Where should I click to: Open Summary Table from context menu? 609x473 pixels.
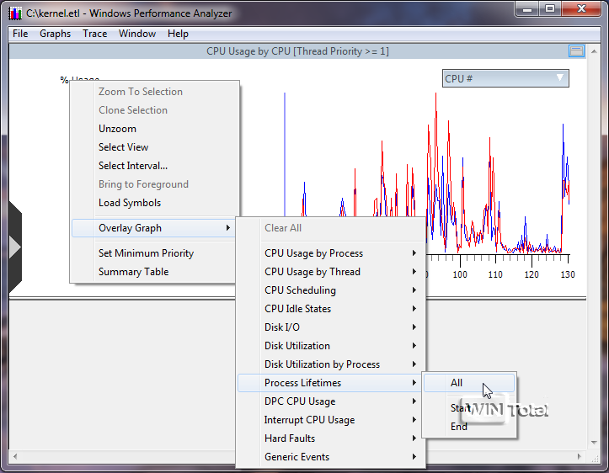133,272
